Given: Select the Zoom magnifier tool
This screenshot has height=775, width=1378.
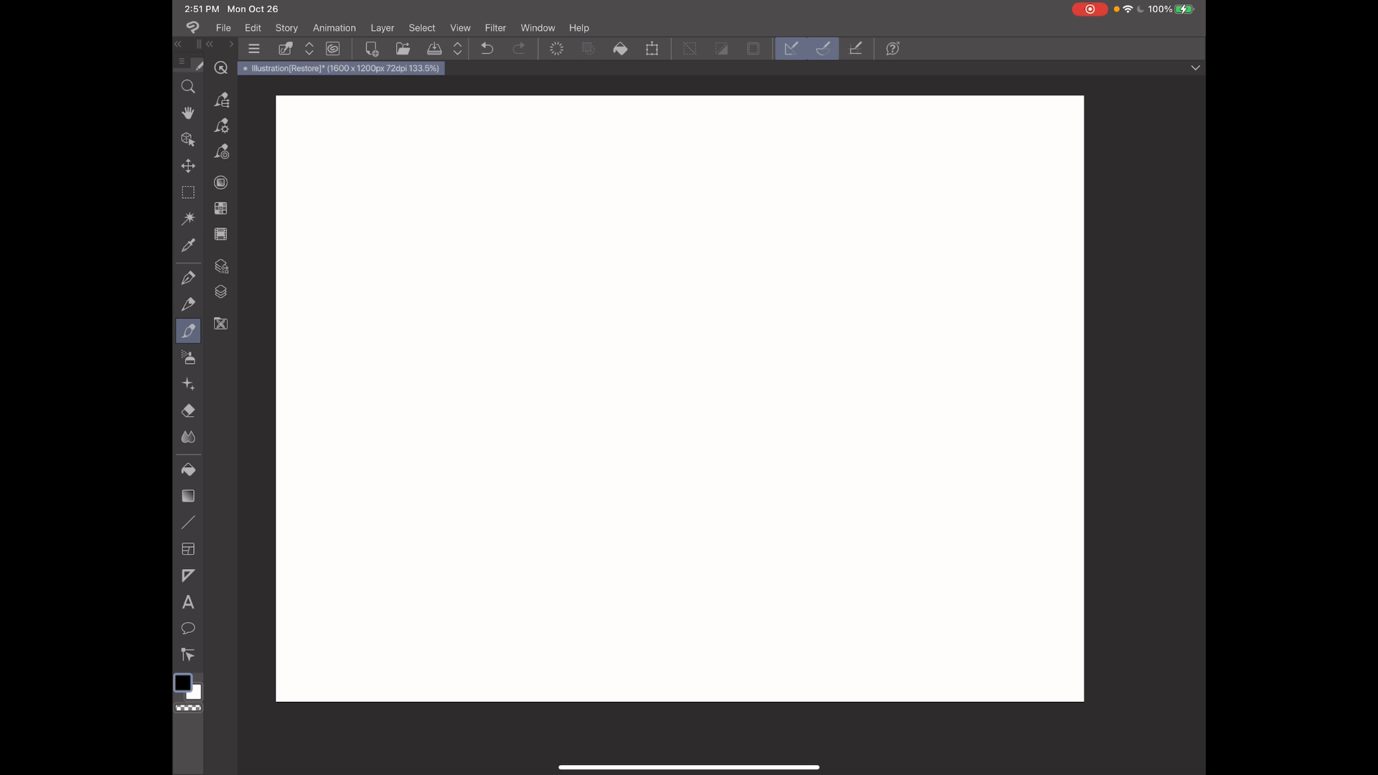Looking at the screenshot, I should click(x=188, y=87).
